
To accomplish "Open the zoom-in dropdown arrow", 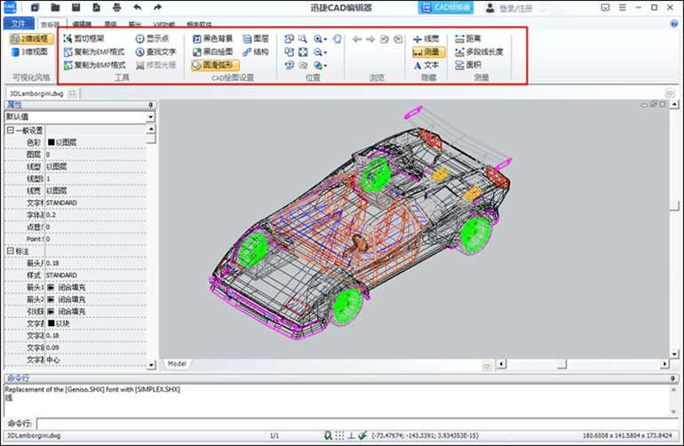I will [x=325, y=39].
